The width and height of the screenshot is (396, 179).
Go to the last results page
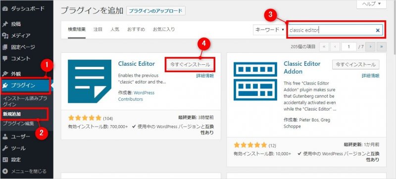coord(382,46)
